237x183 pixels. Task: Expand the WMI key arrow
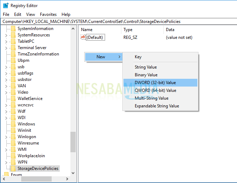[6, 149]
